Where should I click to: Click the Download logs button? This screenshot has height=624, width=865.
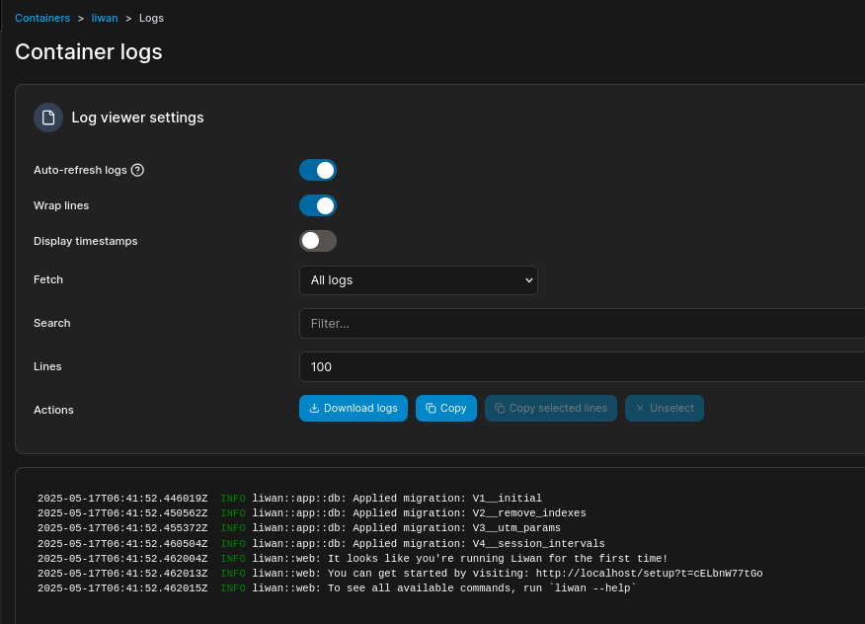354,409
